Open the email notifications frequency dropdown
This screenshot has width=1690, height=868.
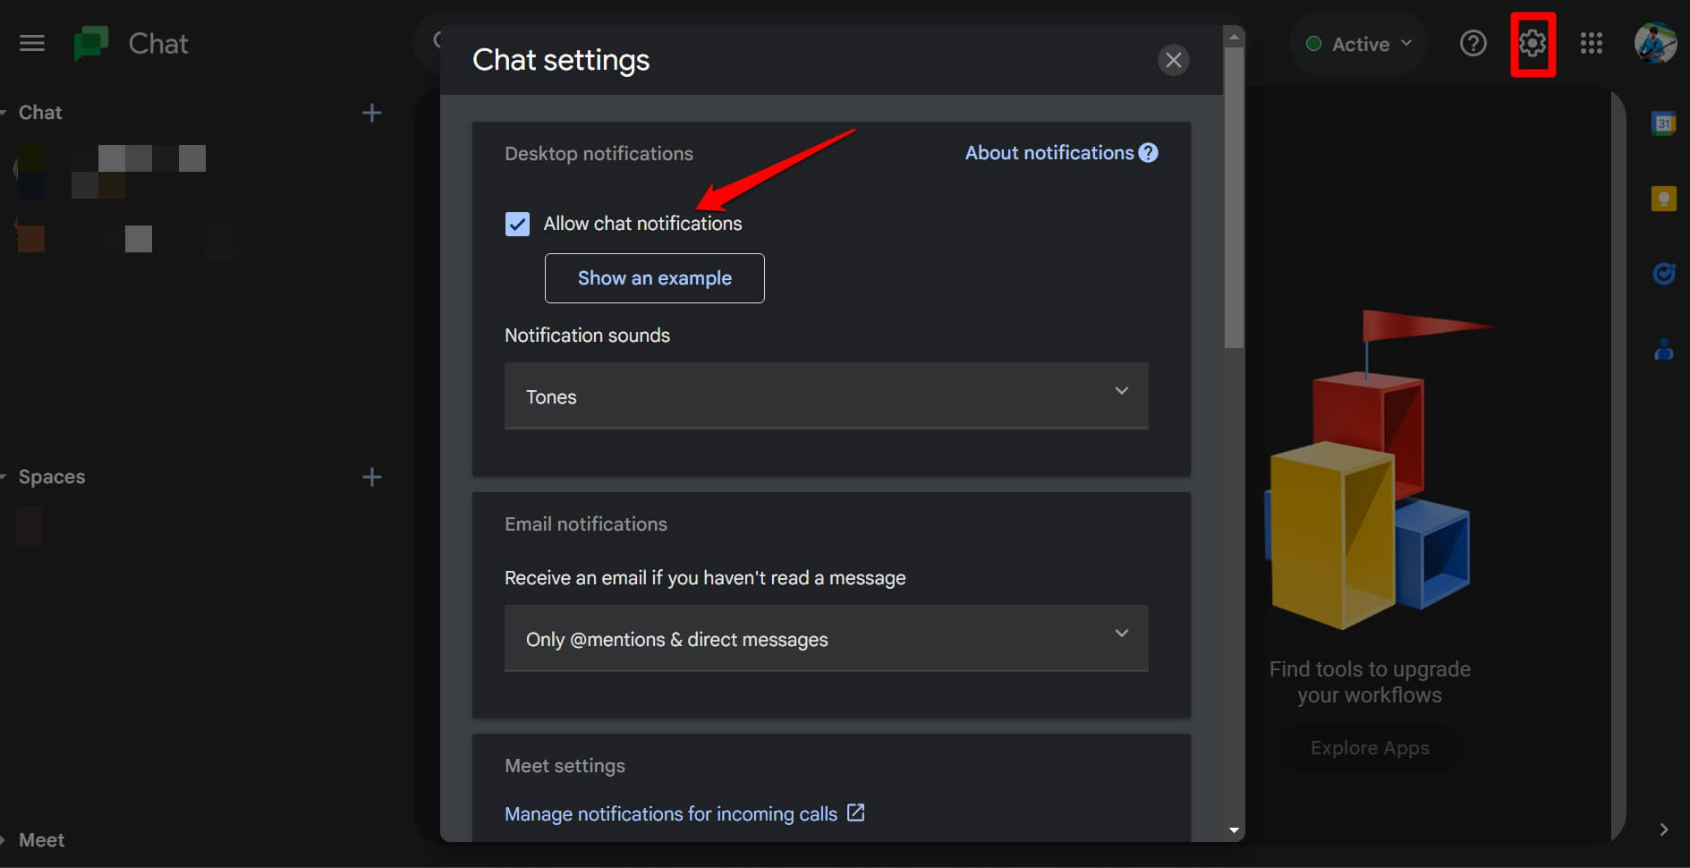[x=827, y=638]
